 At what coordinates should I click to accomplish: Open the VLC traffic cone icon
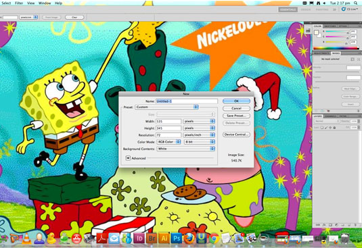point(26,239)
